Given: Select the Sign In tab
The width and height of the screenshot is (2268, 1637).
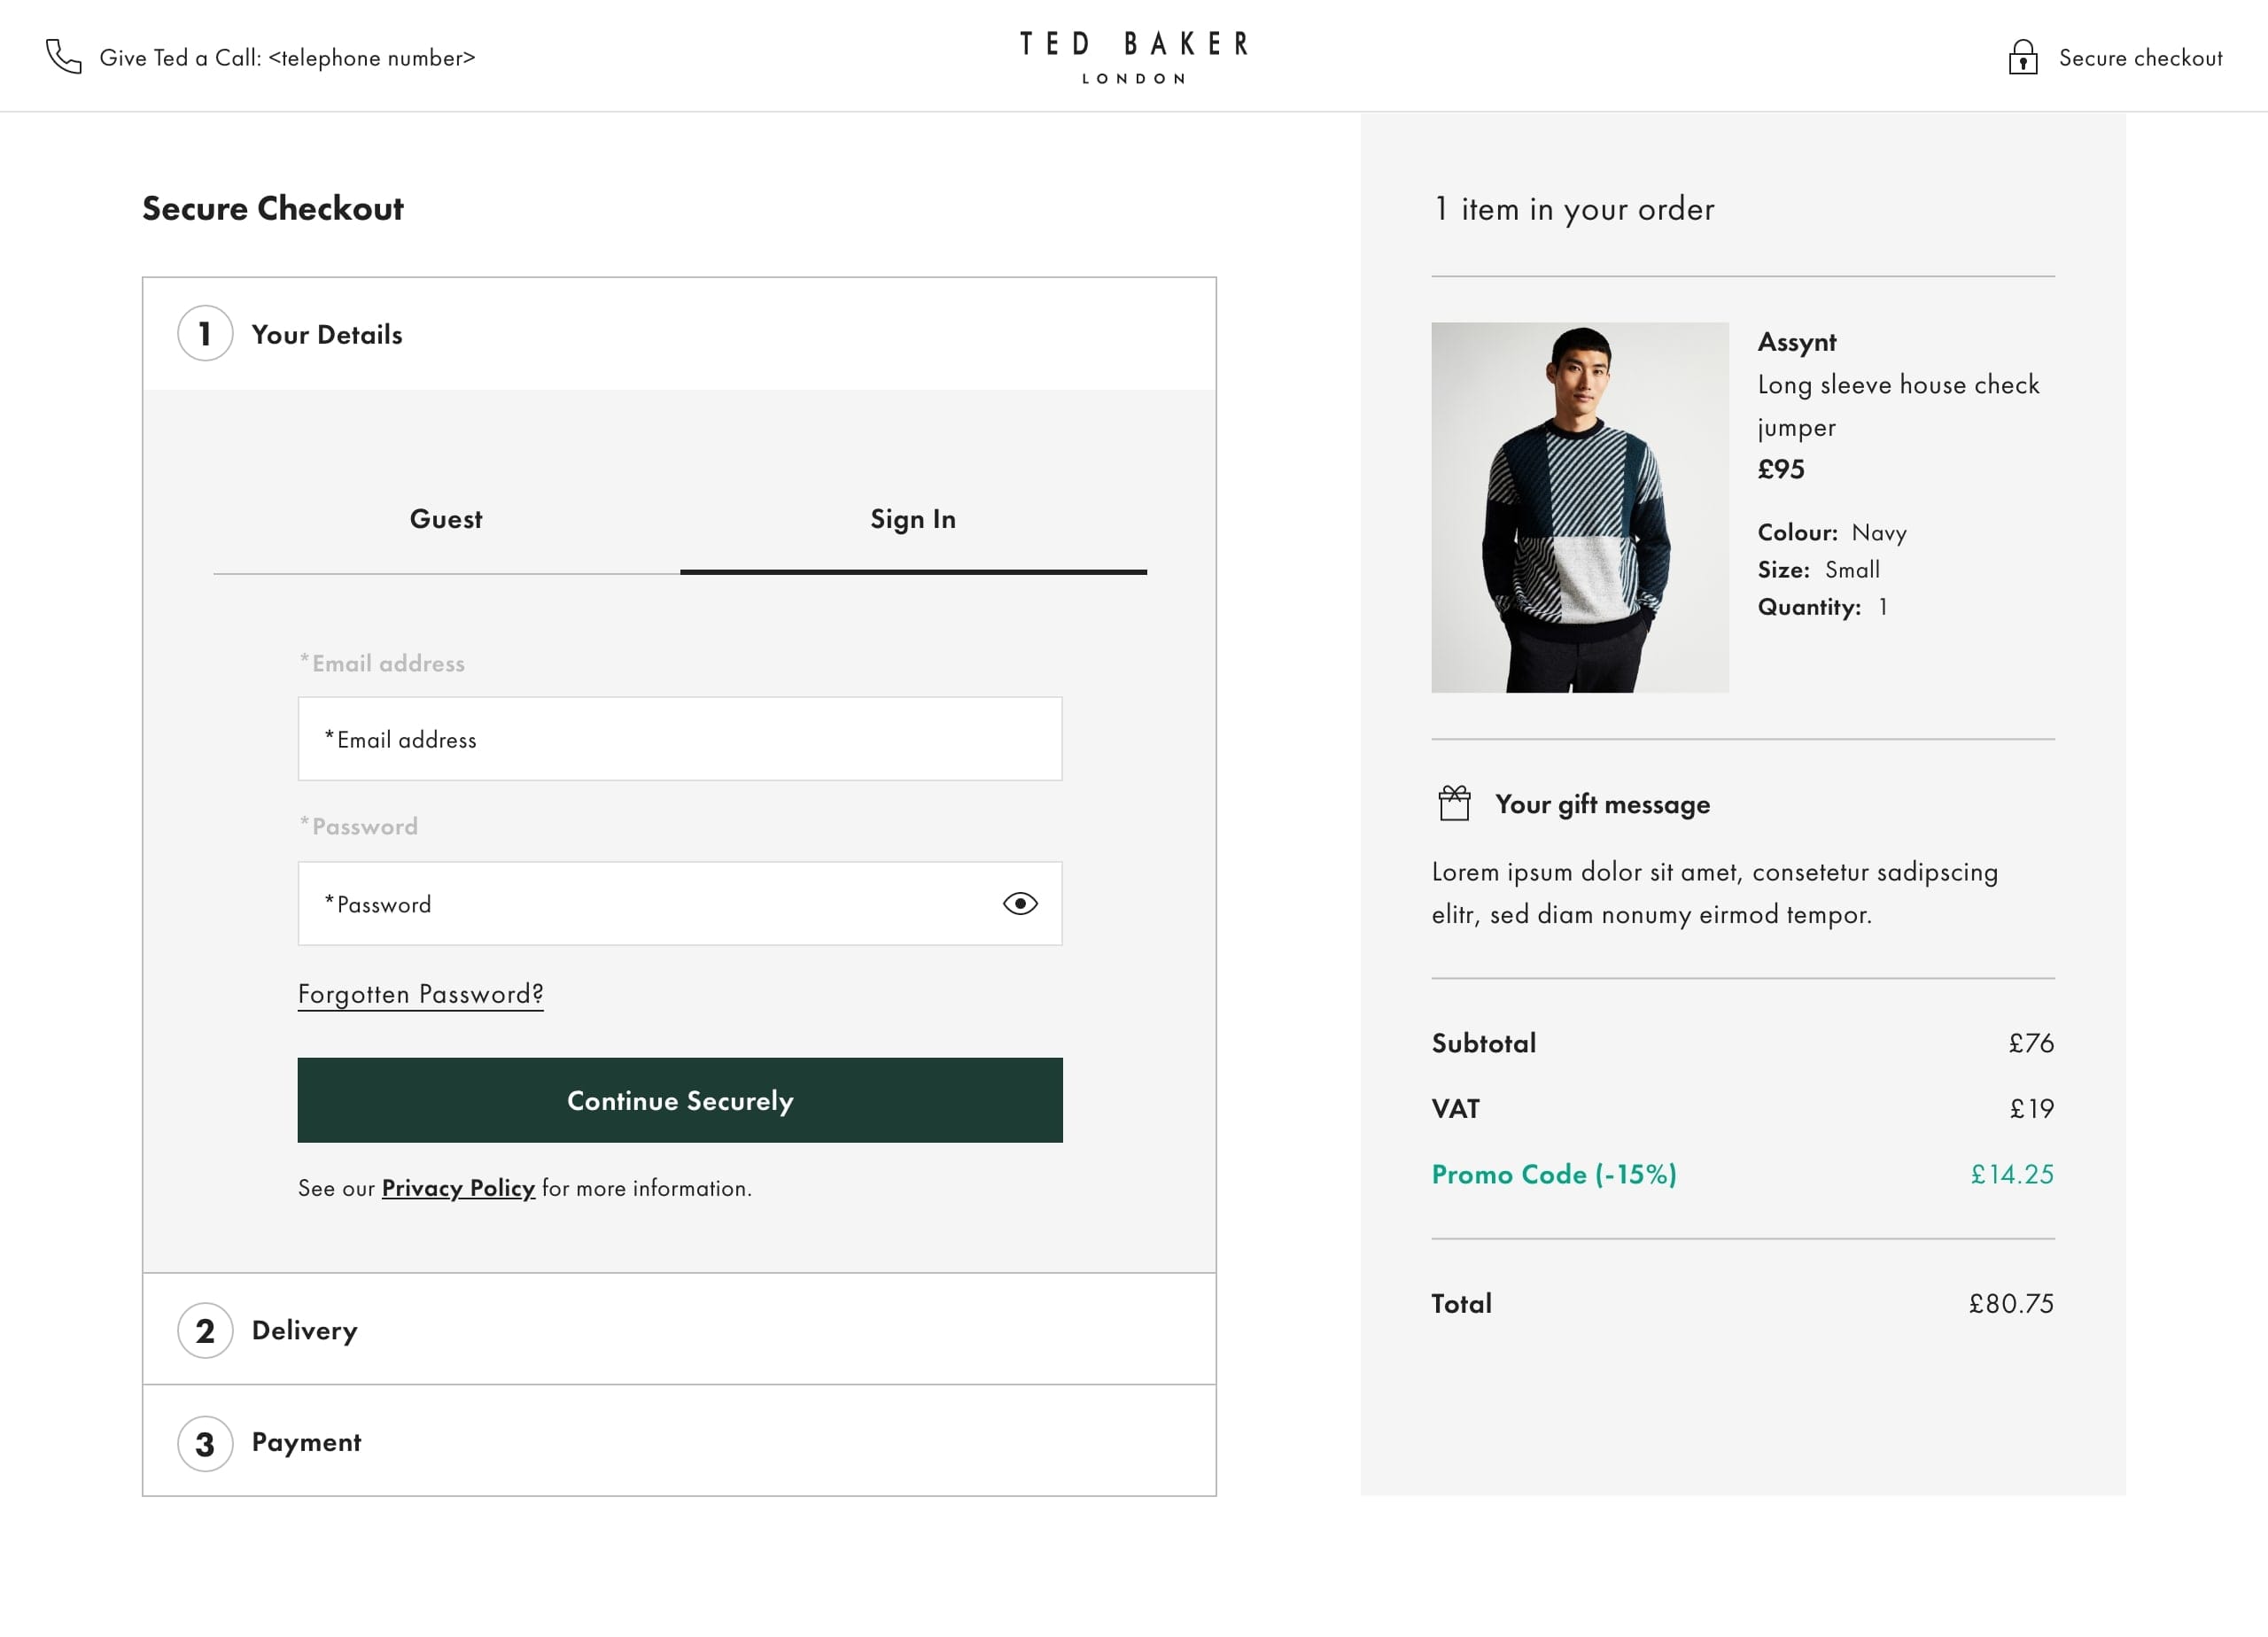Looking at the screenshot, I should 913,519.
